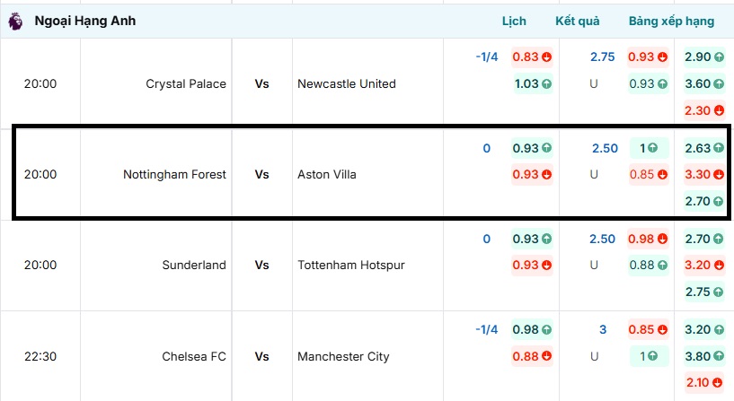Select Manchester City win odds 2.10
The height and width of the screenshot is (401, 734).
(703, 383)
